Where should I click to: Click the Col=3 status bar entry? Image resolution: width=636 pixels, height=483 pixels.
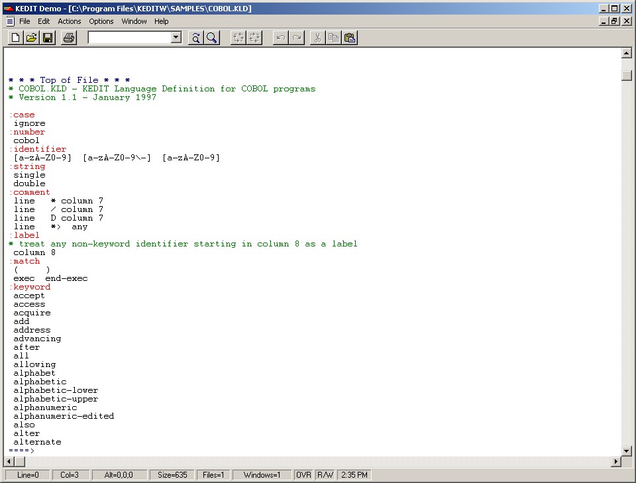pyautogui.click(x=70, y=475)
